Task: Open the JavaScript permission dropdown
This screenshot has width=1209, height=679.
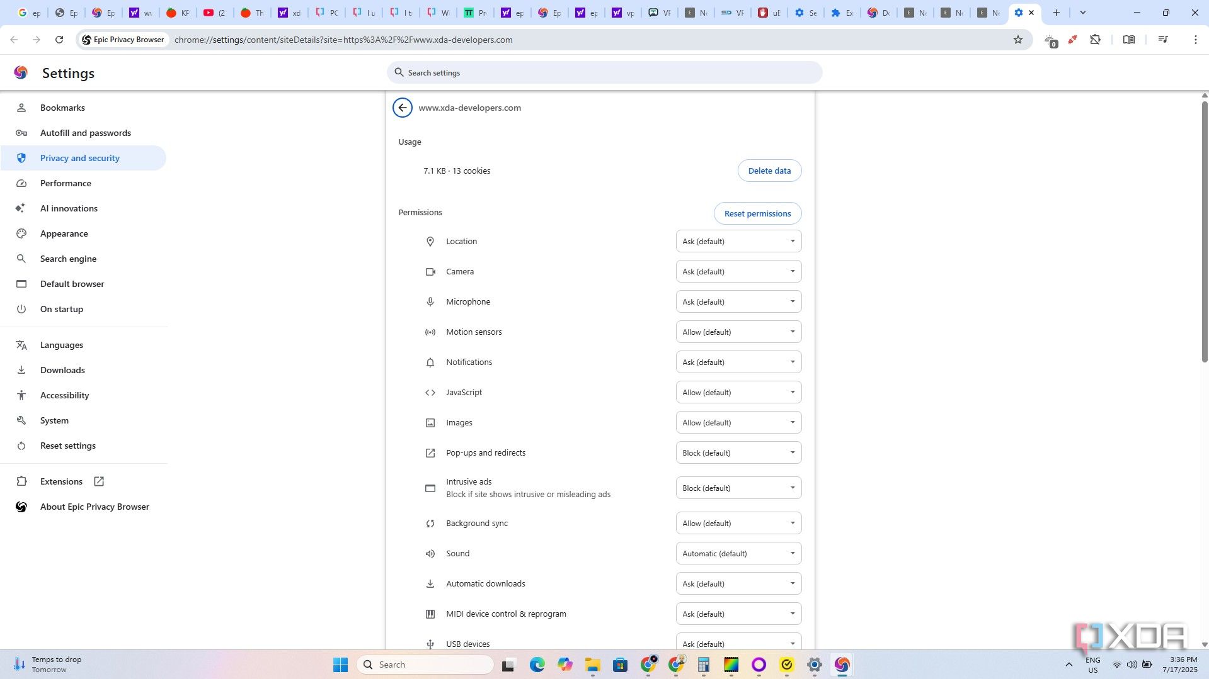Action: [x=738, y=392]
